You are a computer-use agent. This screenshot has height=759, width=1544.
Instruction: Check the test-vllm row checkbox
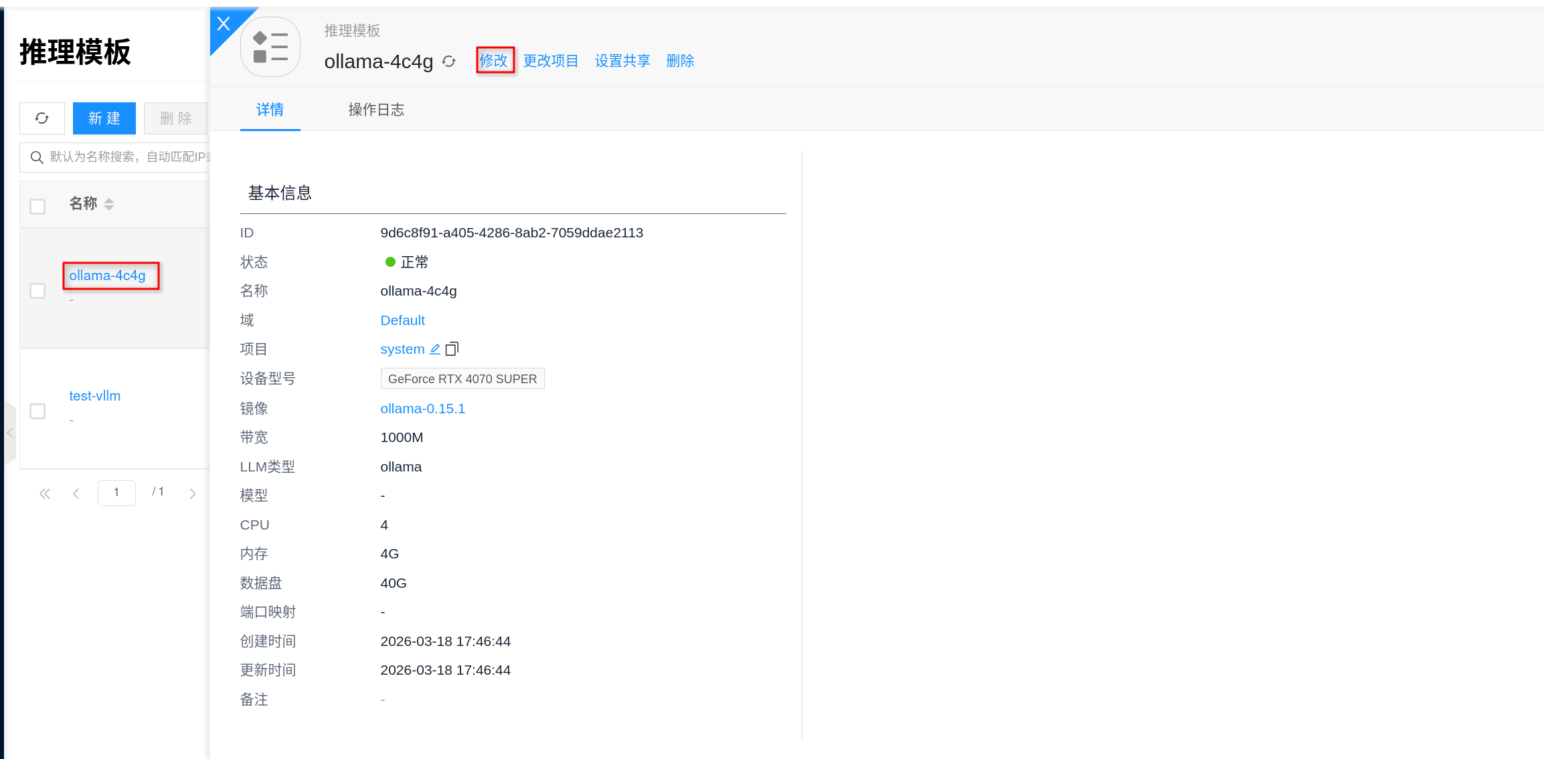pos(37,411)
